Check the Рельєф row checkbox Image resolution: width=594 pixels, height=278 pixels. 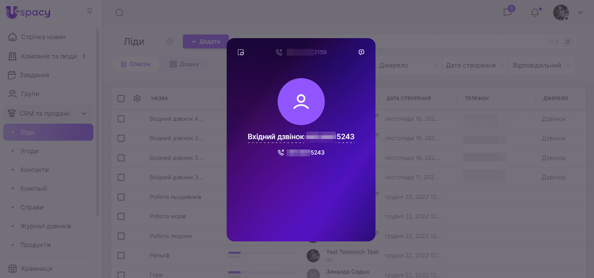[121, 255]
